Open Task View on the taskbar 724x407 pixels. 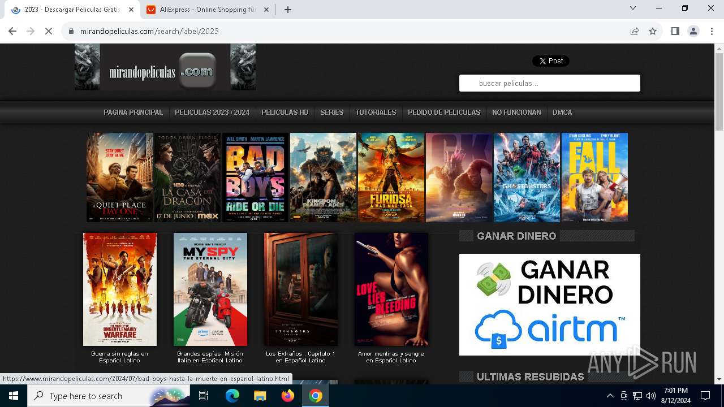tap(204, 396)
